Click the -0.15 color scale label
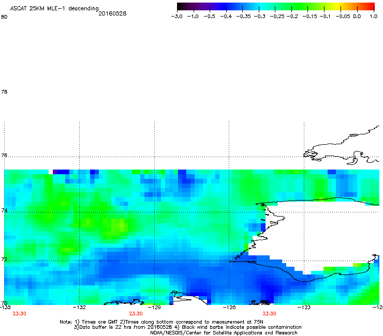 tap(310, 17)
